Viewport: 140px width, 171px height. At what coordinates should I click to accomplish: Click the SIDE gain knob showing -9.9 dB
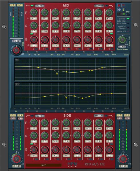click(77, 150)
